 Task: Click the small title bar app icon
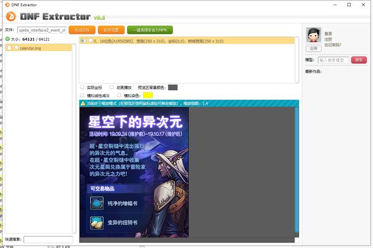pyautogui.click(x=8, y=5)
